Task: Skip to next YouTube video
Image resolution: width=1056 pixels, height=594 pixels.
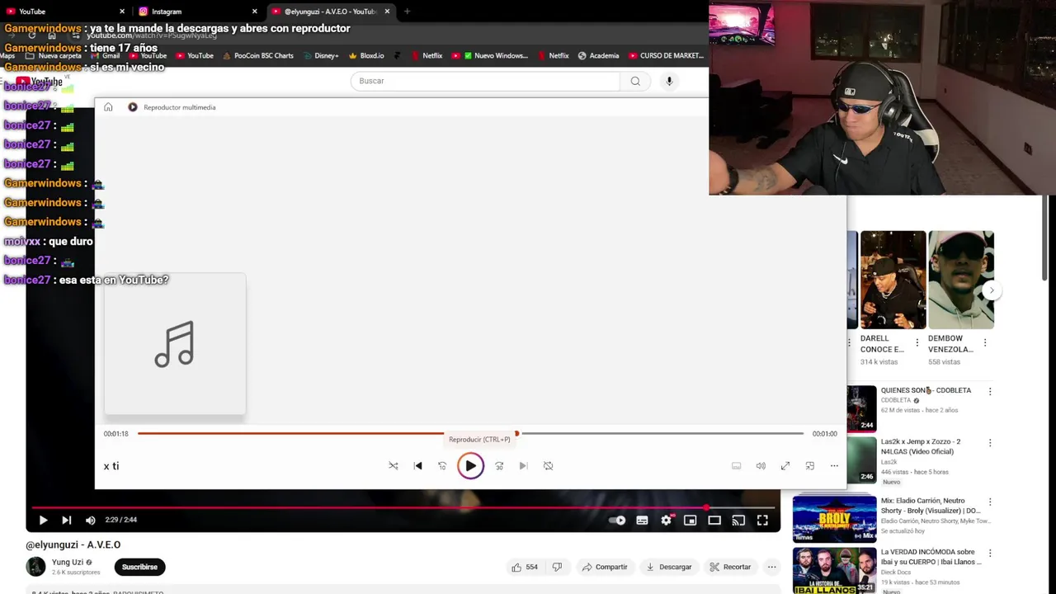Action: pos(67,521)
